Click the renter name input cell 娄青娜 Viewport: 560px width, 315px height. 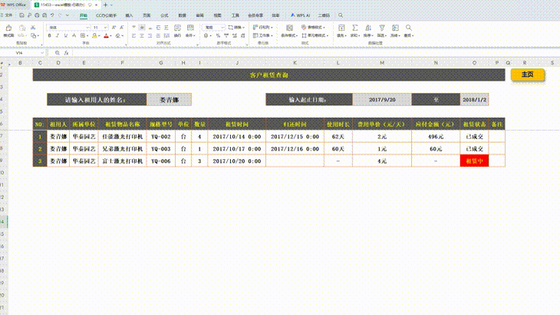tap(169, 100)
